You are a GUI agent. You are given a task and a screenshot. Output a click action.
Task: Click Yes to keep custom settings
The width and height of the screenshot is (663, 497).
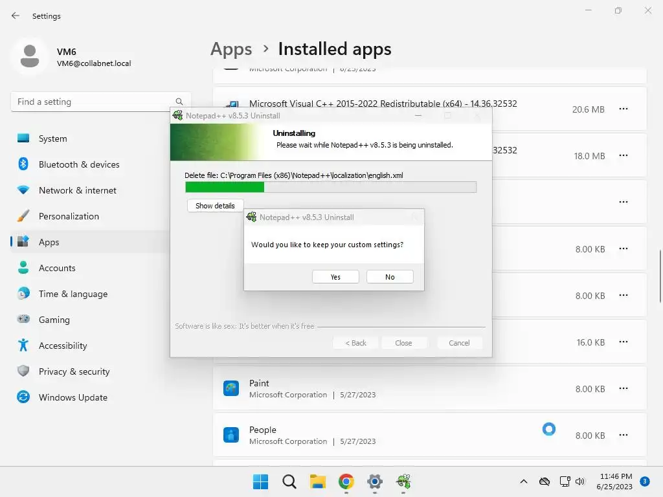[x=335, y=277]
